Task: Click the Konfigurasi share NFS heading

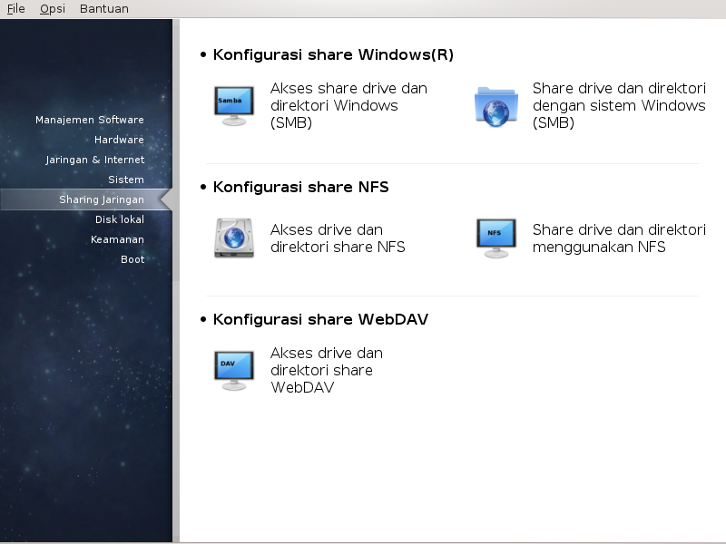Action: [x=300, y=187]
